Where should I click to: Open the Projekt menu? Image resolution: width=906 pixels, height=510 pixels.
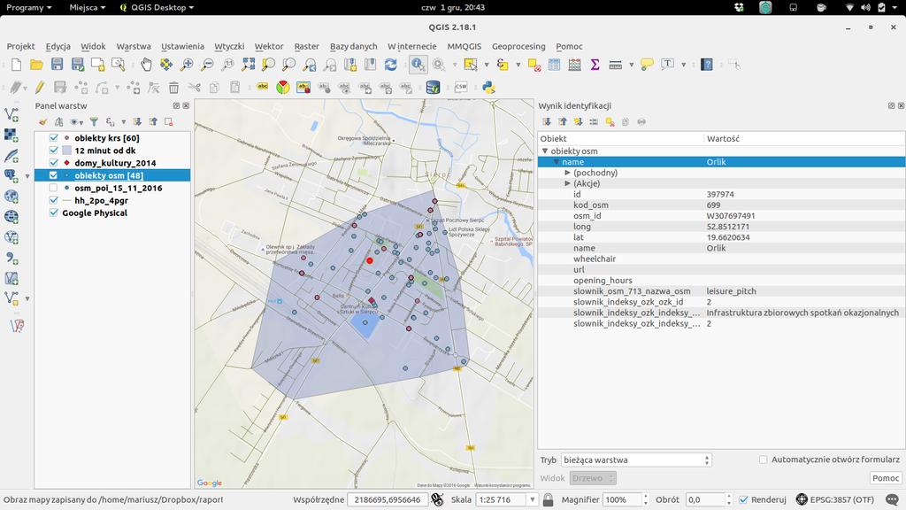point(21,46)
